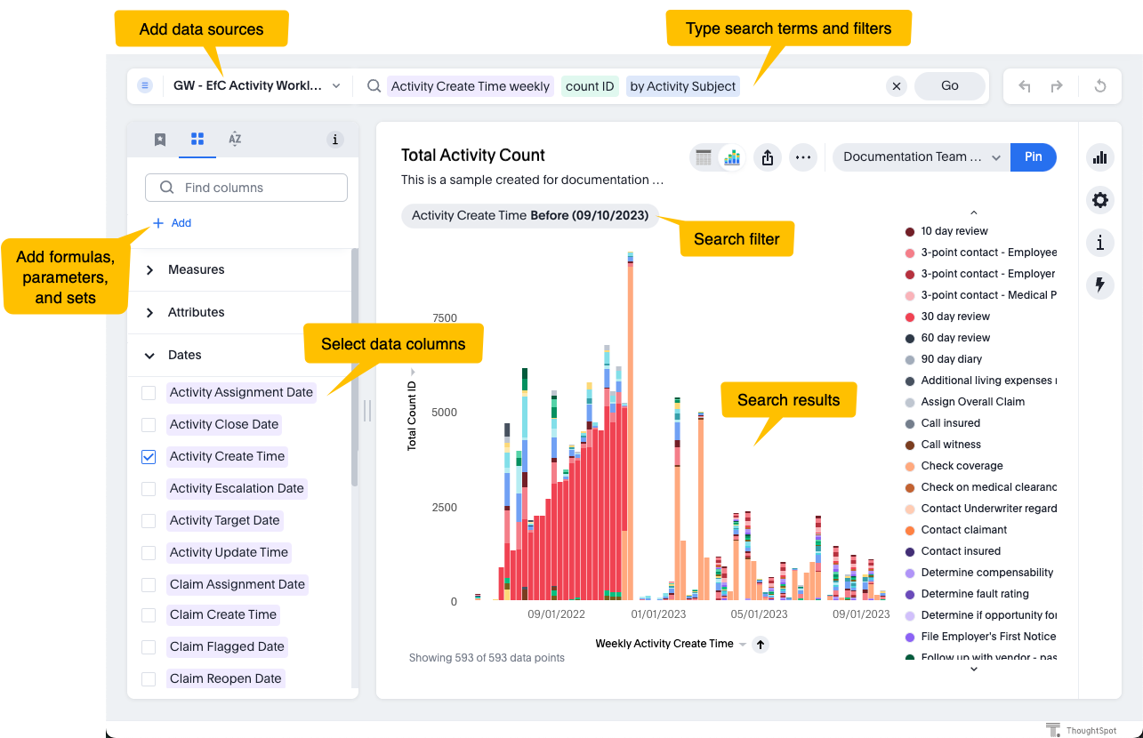Open chart type selector in right sidebar

[1099, 156]
